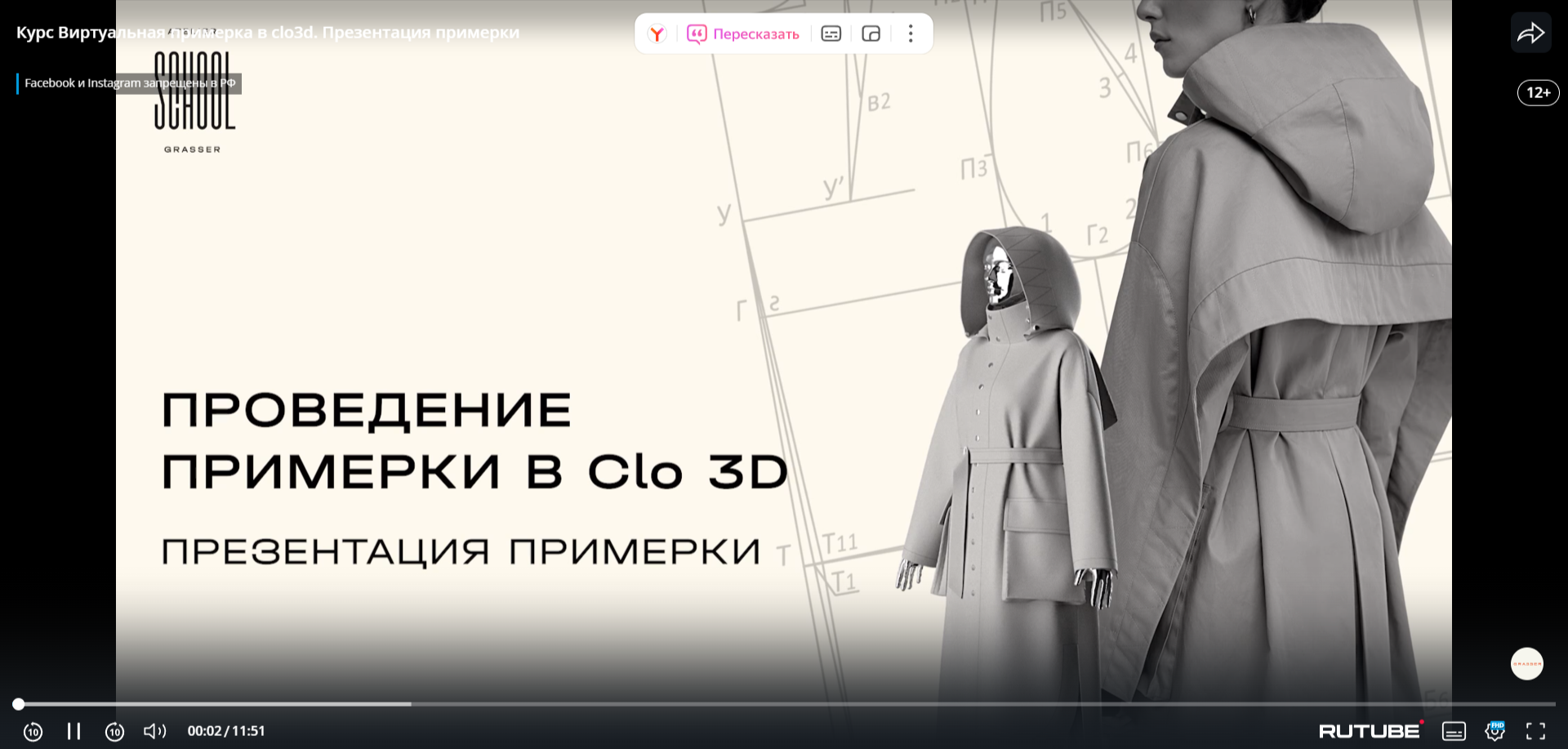
Task: Skip forward 10 seconds
Action: pyautogui.click(x=114, y=731)
